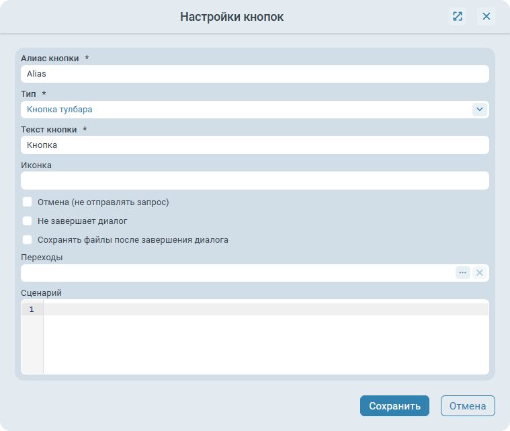Click the Сценарий field label

(x=42, y=292)
